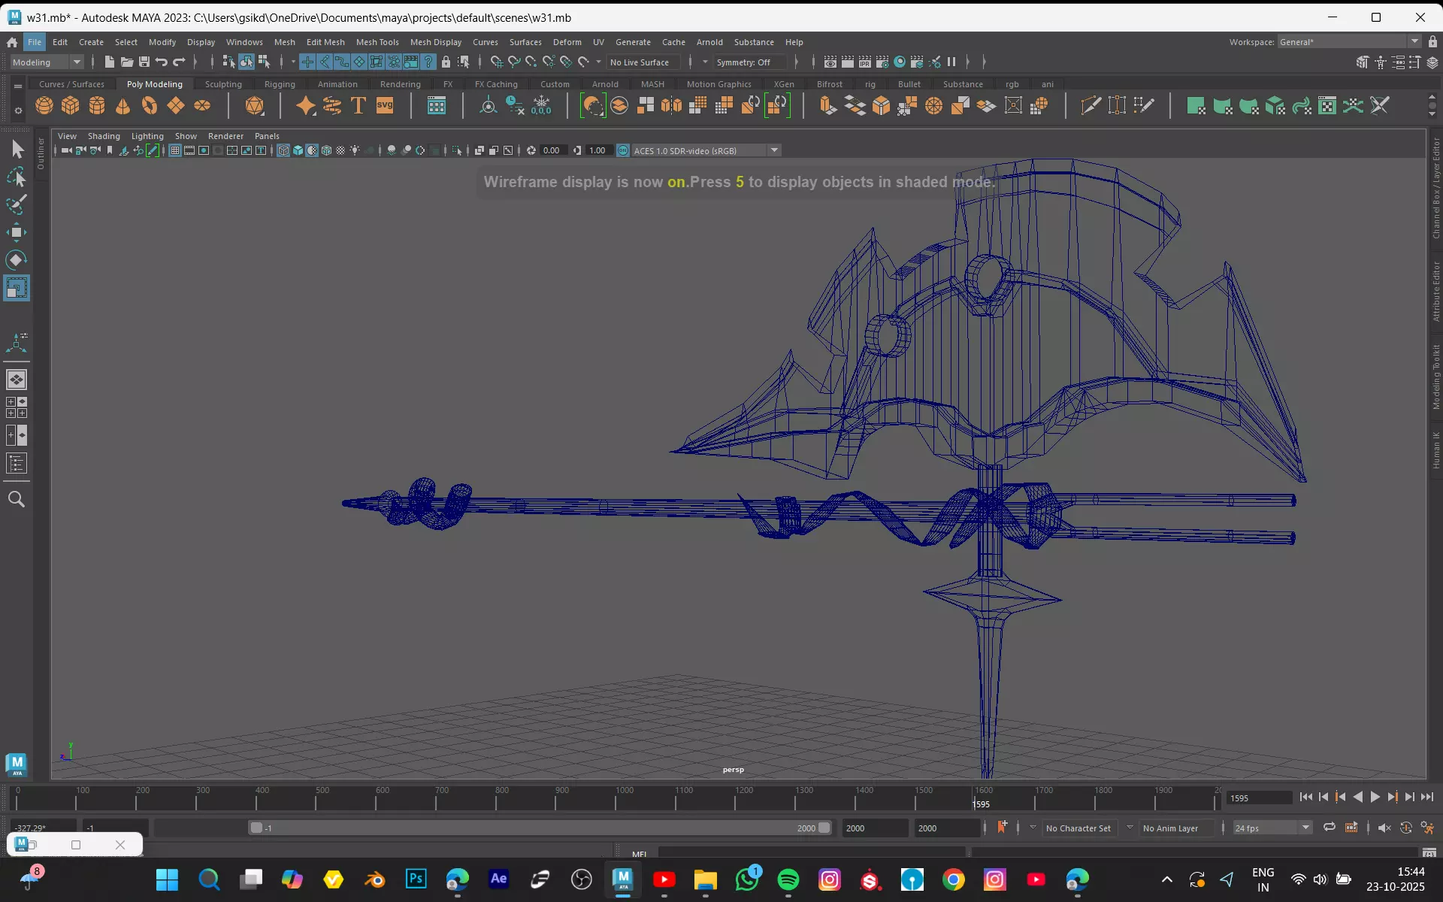The height and width of the screenshot is (902, 1443).
Task: Toggle playback loop mode
Action: (1330, 828)
